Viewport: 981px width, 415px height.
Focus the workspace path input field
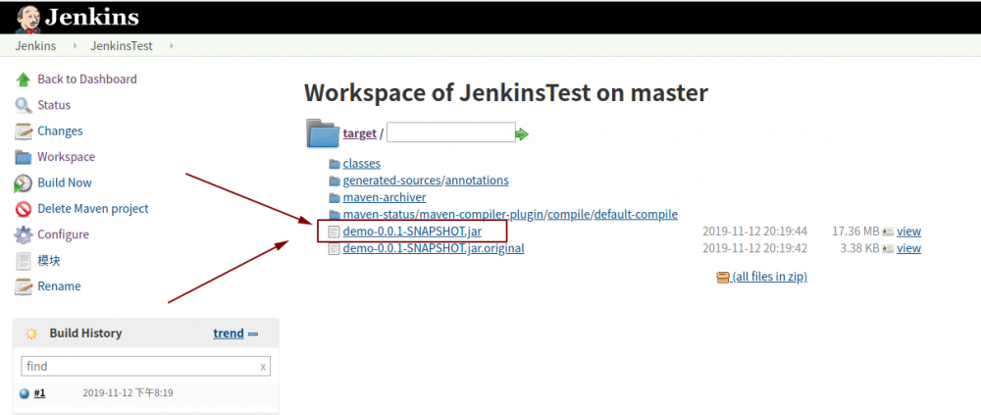coord(450,132)
